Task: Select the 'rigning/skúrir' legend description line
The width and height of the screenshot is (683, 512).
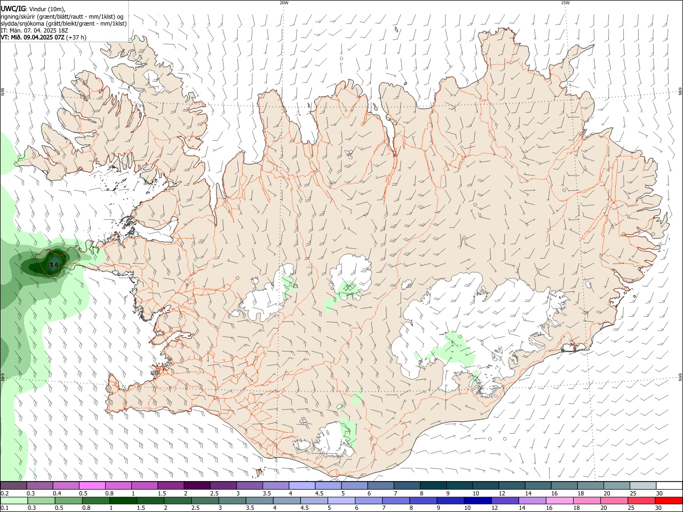Action: point(62,17)
